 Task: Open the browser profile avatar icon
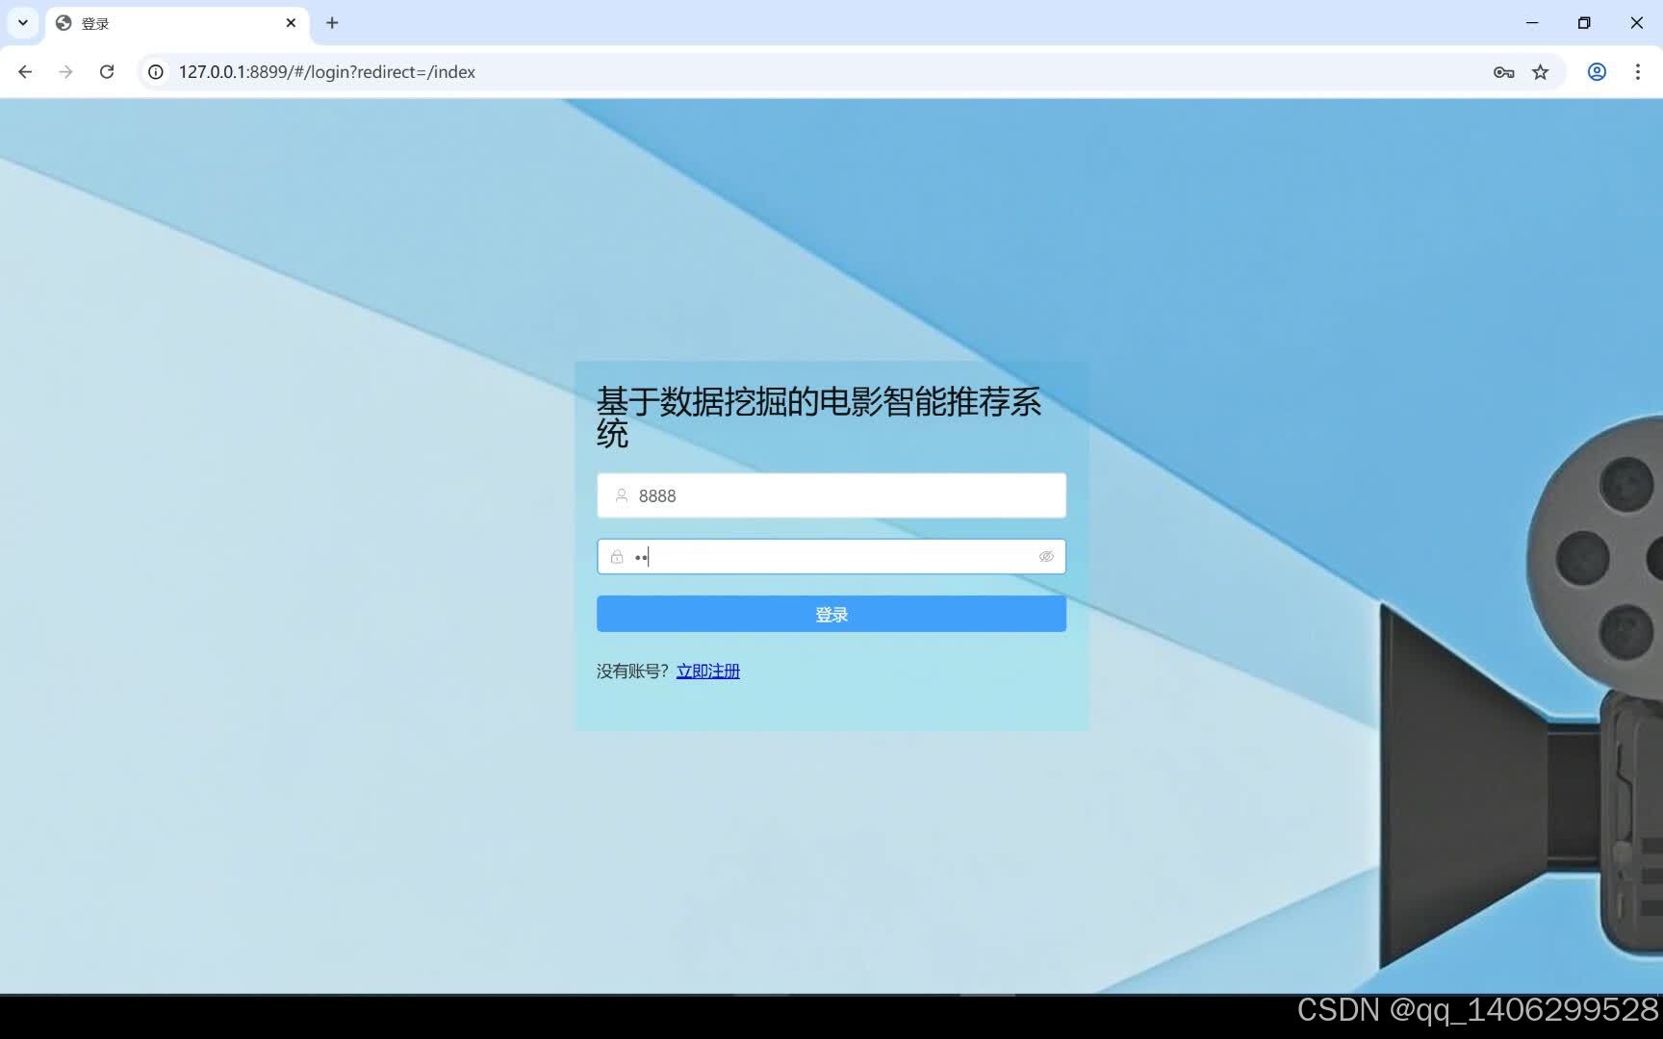[1597, 71]
